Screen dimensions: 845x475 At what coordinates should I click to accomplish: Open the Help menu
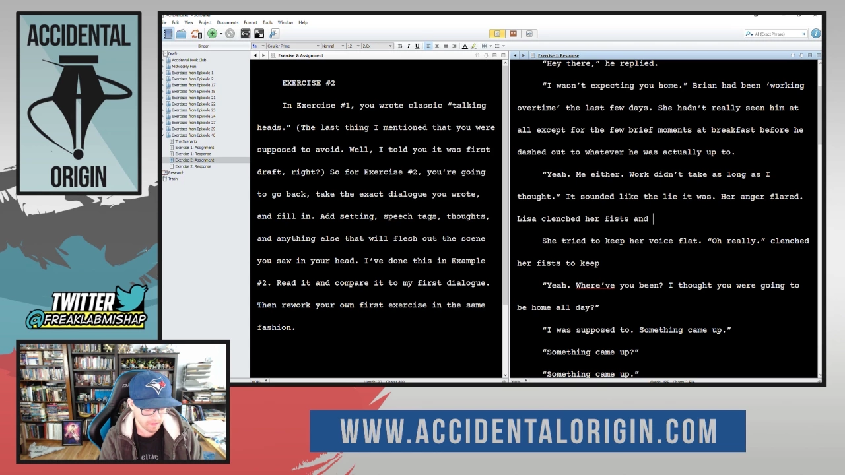pos(303,22)
